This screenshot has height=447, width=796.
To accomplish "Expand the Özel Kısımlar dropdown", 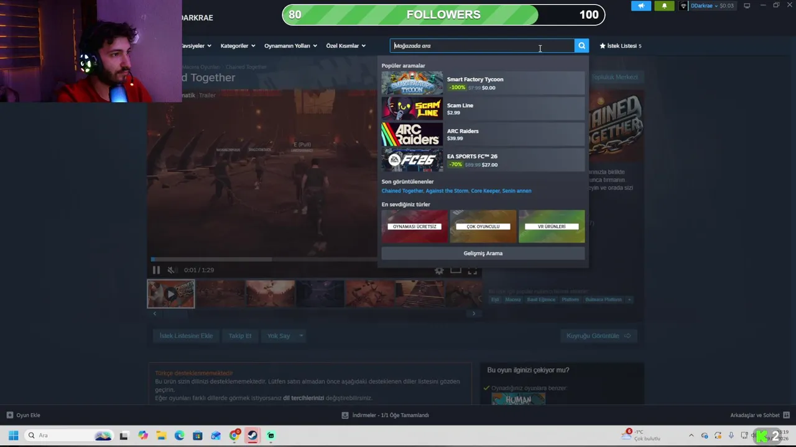I will pos(346,45).
